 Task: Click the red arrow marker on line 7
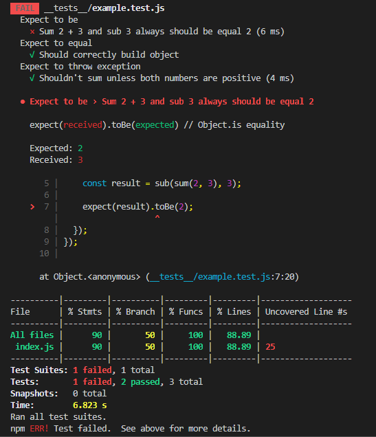tap(32, 207)
